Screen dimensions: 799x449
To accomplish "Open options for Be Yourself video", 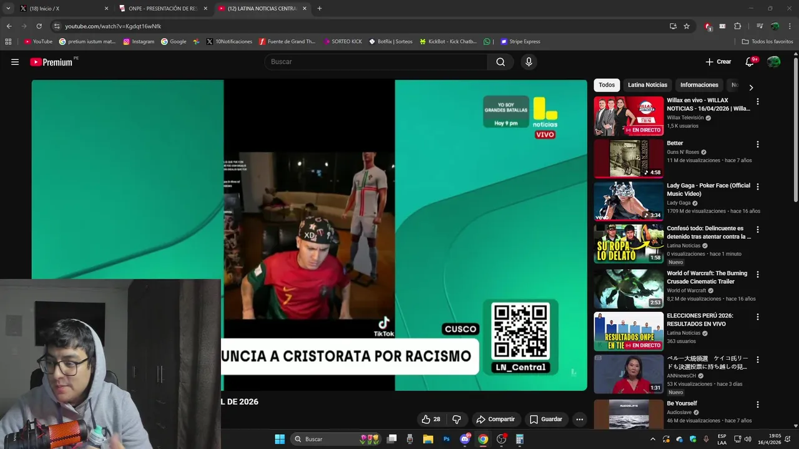I will click(x=758, y=404).
